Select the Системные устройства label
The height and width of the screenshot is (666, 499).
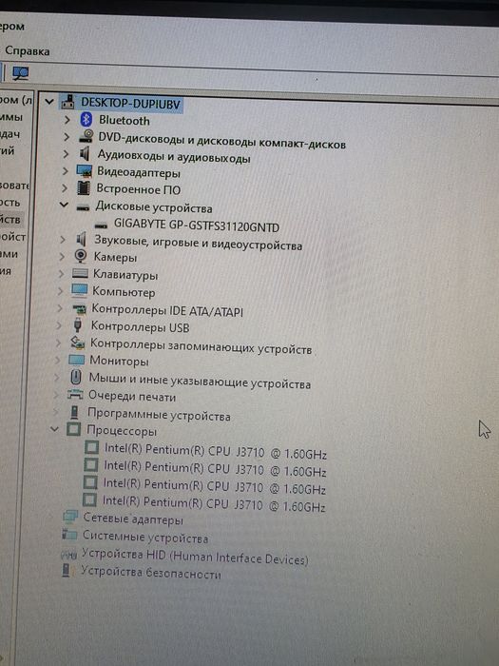pos(145,537)
